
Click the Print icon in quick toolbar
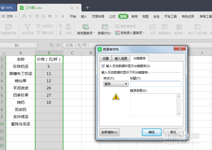37,16
